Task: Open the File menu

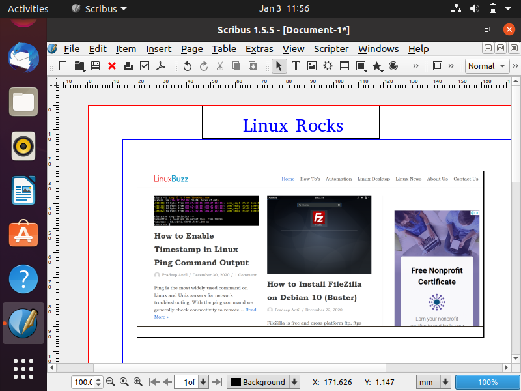Action: coord(72,49)
